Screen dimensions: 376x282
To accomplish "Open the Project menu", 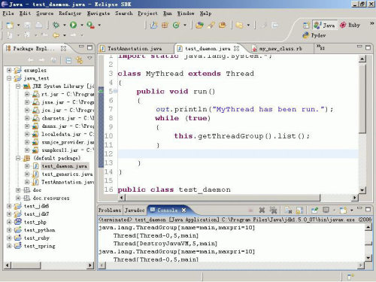I will pos(147,14).
